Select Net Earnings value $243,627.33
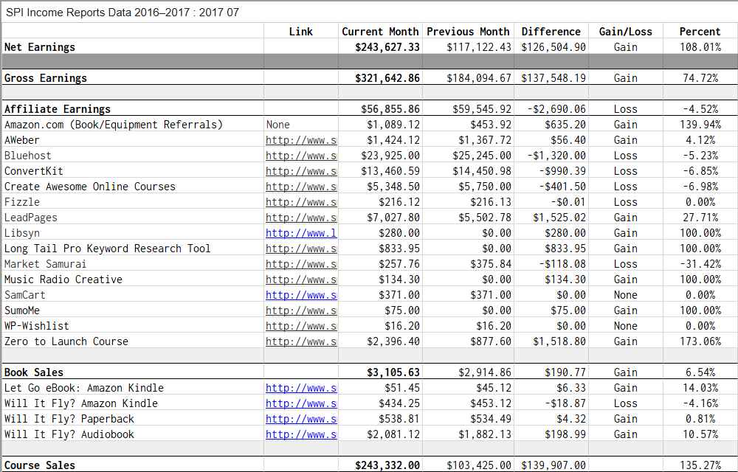The width and height of the screenshot is (738, 472). click(x=387, y=47)
